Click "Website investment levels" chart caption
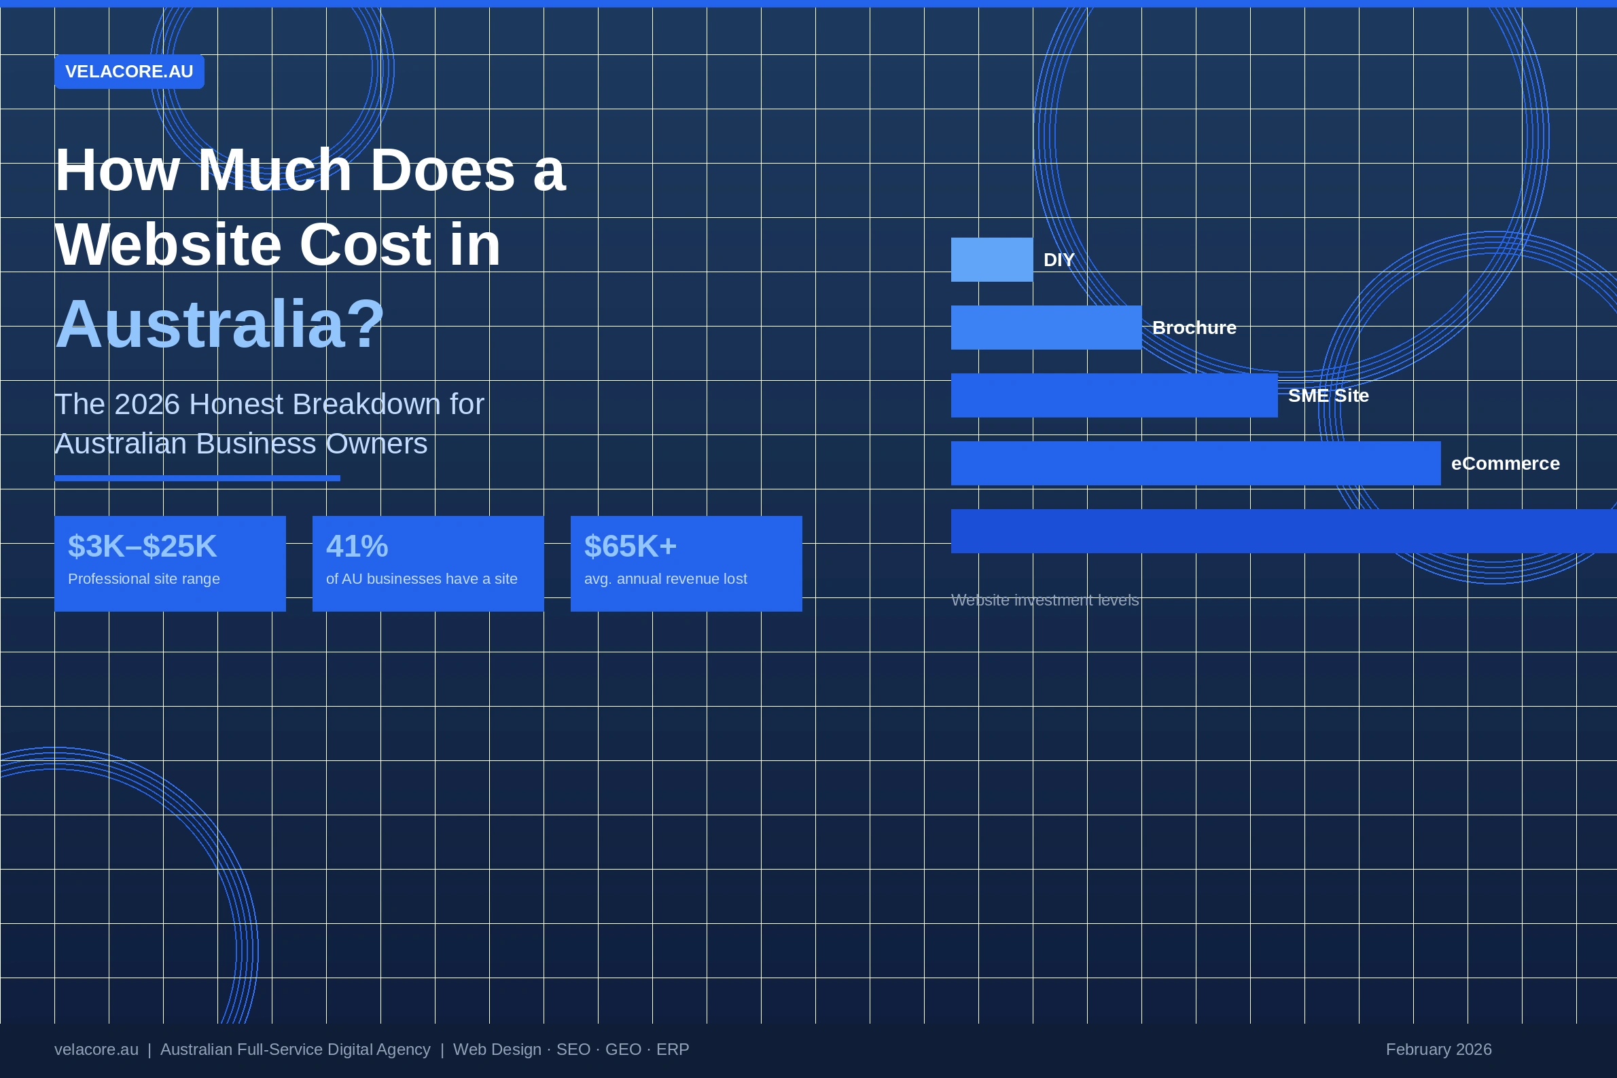 pyautogui.click(x=1044, y=600)
